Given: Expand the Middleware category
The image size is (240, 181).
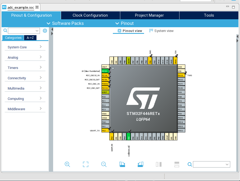Looking at the screenshot, I should click(x=25, y=109).
